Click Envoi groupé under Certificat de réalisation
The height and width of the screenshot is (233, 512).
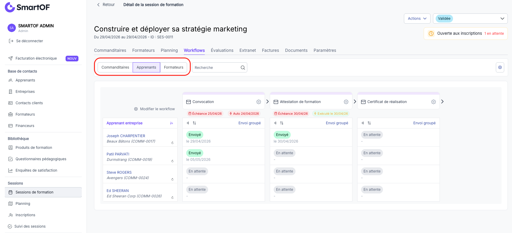pos(424,123)
